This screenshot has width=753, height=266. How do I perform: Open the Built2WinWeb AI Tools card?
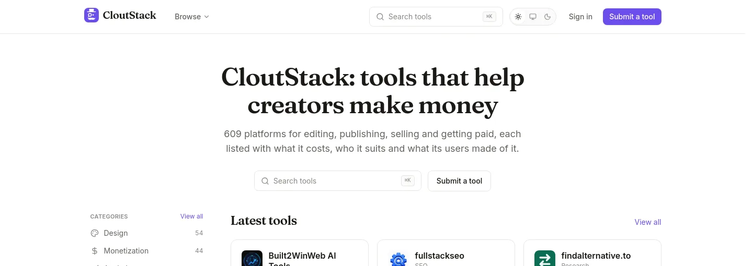pyautogui.click(x=300, y=253)
